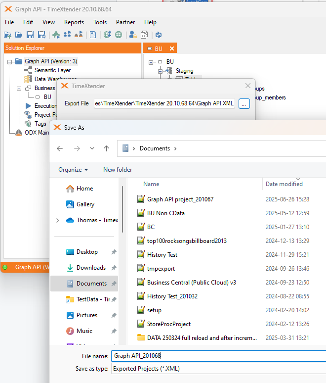Sort the file list by Date modified
Viewport: 326px width, 383px height.
284,184
